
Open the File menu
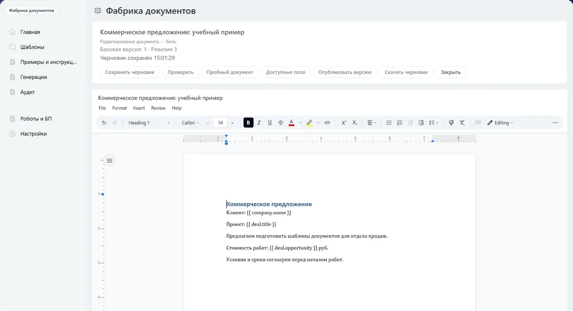coord(102,108)
